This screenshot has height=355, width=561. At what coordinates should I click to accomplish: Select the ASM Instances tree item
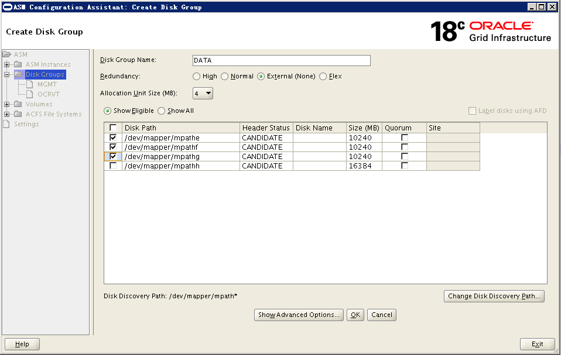pos(48,64)
